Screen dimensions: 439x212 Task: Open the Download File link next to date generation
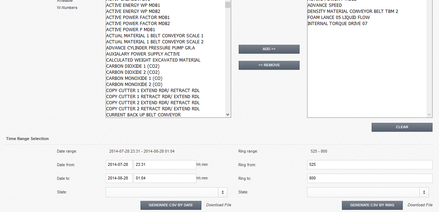tap(218, 205)
